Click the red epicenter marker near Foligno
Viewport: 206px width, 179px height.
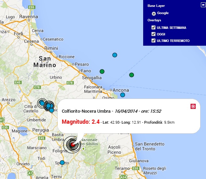tap(72, 145)
